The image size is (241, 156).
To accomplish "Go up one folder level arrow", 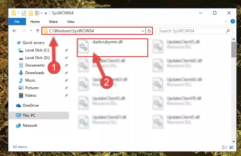I will click(38, 31).
